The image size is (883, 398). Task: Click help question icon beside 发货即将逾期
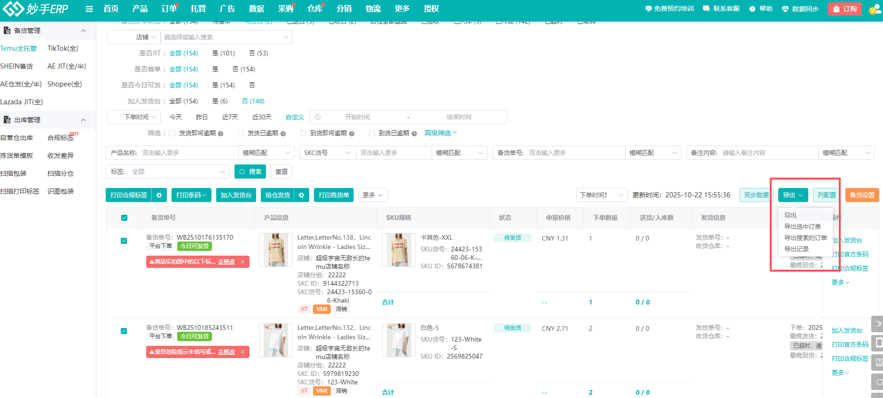pos(221,133)
